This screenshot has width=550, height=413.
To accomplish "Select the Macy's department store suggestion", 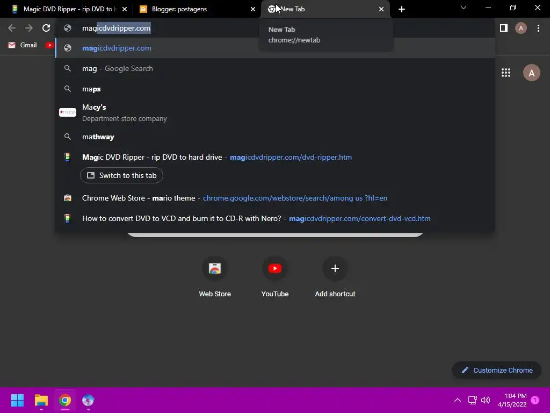I will [x=275, y=113].
